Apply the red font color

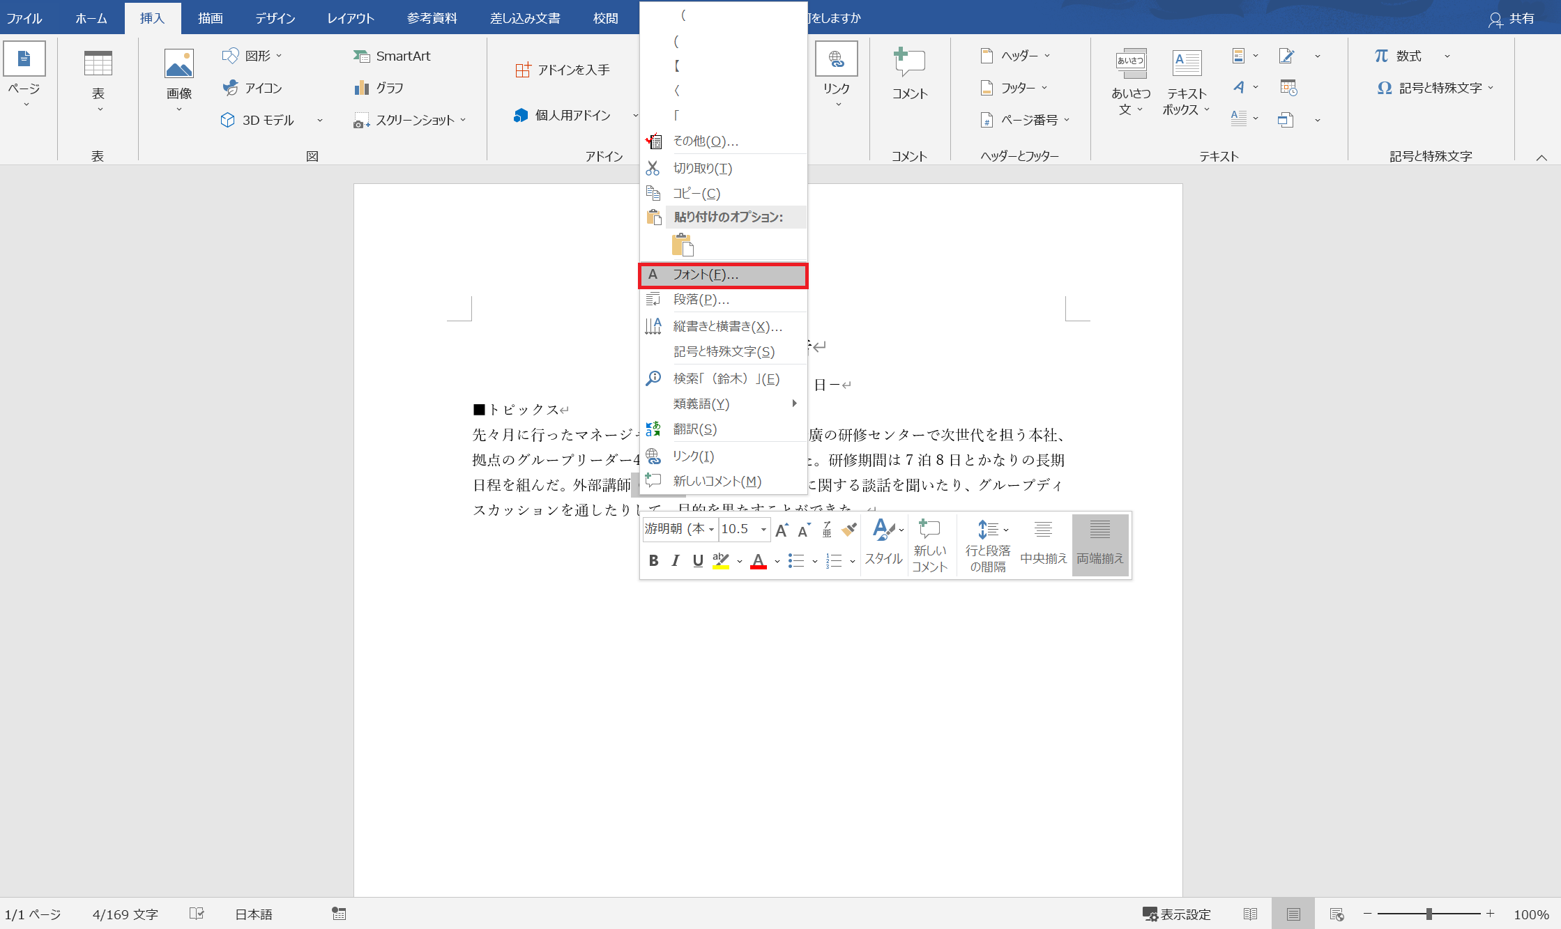click(759, 561)
